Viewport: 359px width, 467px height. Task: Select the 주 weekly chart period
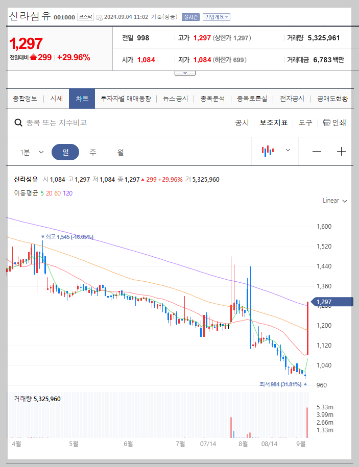pyautogui.click(x=91, y=152)
